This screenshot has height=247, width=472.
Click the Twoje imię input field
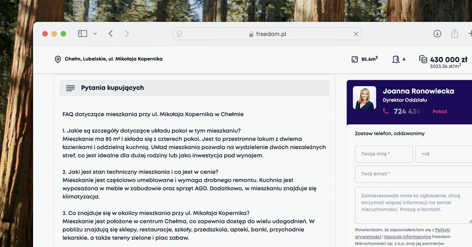pos(383,154)
